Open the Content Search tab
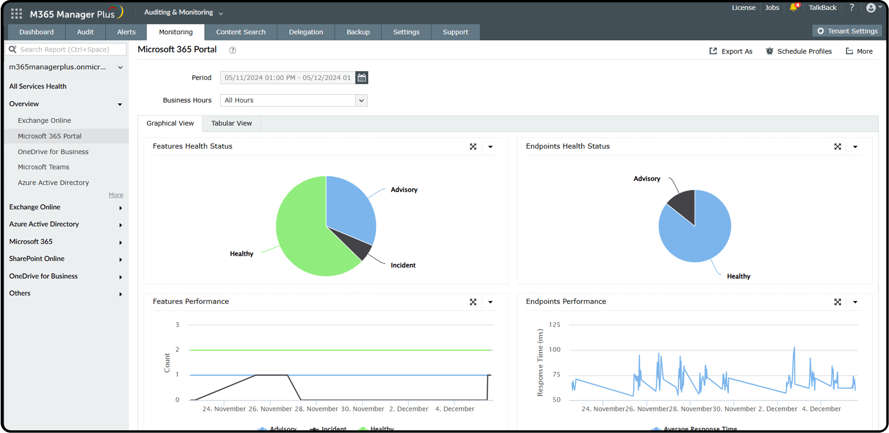 click(240, 32)
